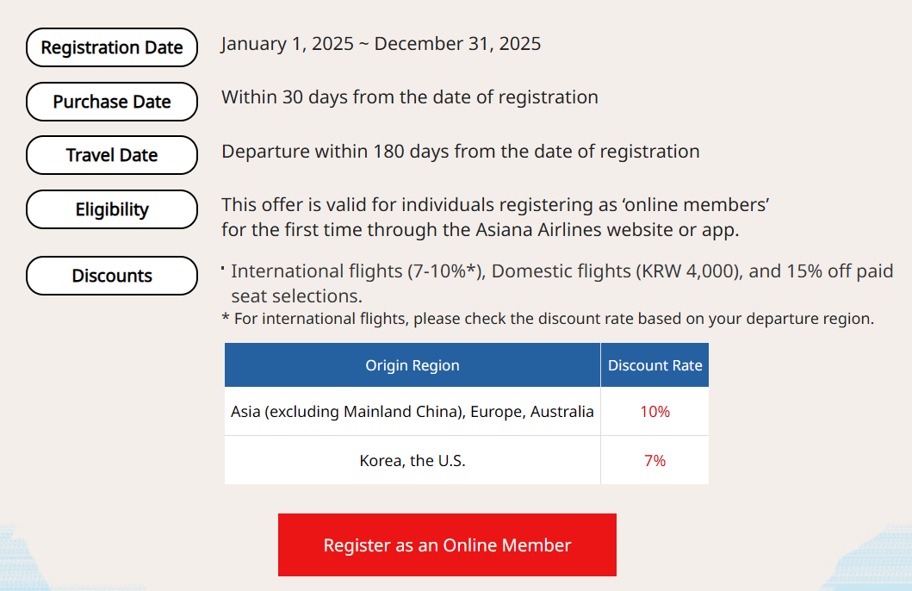Click the January 1, 2025 ~ December 31, 2025 text
Screen dimensions: 912x591
pyautogui.click(x=381, y=44)
